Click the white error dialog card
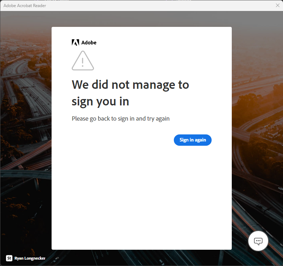The image size is (283, 266). click(141, 195)
